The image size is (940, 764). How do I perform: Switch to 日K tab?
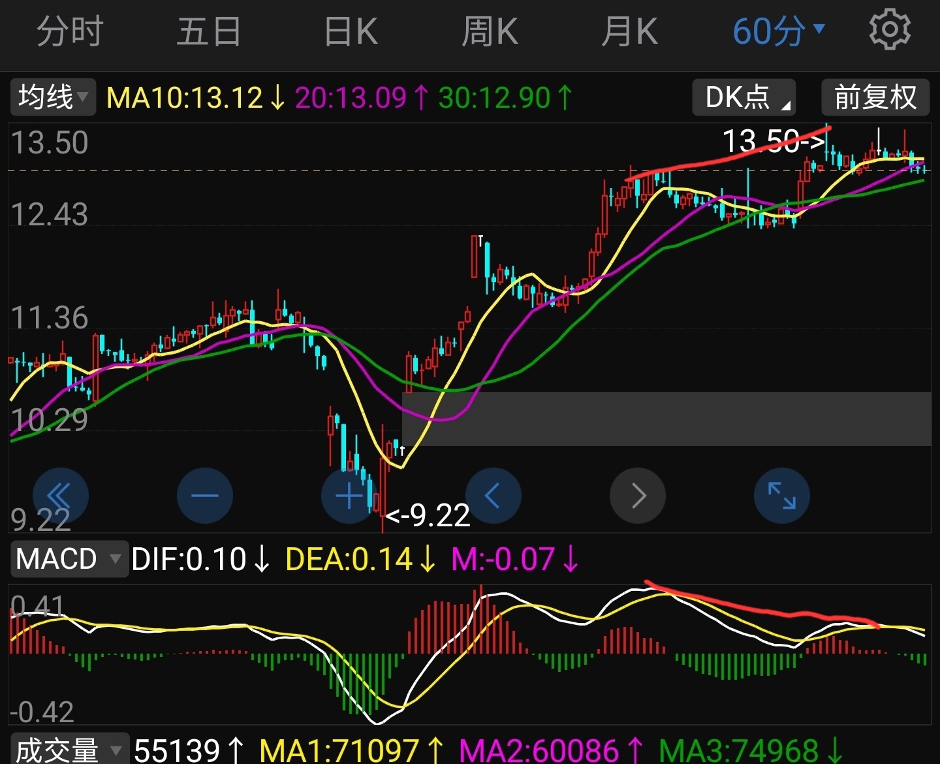coord(351,31)
